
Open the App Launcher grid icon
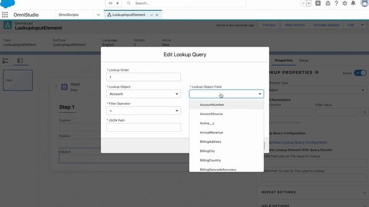5,15
